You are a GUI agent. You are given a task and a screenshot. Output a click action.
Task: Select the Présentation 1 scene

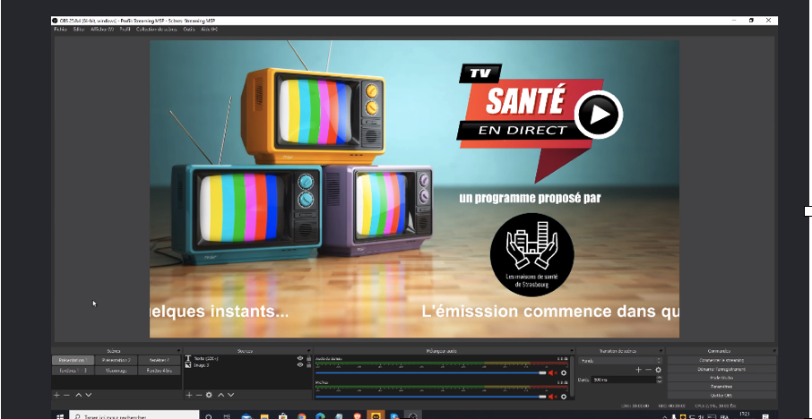tap(73, 360)
